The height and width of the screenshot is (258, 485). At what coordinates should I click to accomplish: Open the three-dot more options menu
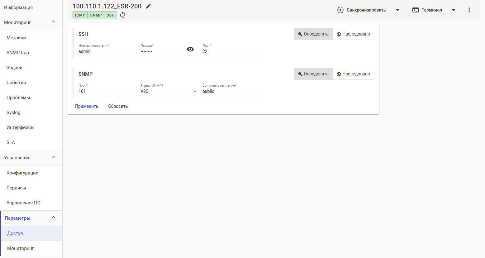pyautogui.click(x=469, y=10)
